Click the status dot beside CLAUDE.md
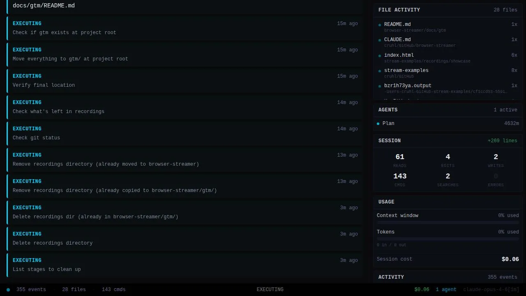Screen dimensions: 526x296 pyautogui.click(x=380, y=40)
